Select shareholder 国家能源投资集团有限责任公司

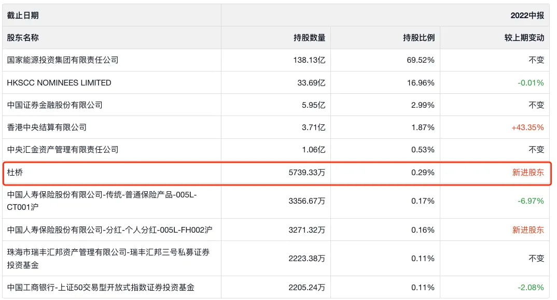pyautogui.click(x=63, y=60)
